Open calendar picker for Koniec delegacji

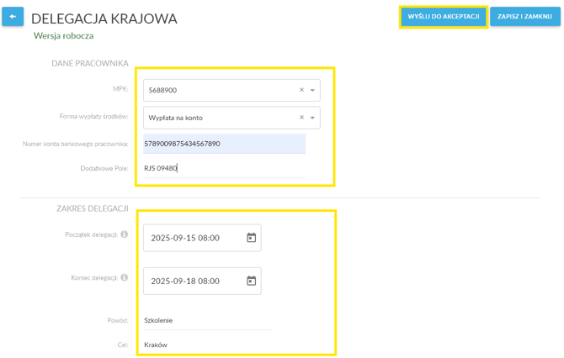(251, 281)
